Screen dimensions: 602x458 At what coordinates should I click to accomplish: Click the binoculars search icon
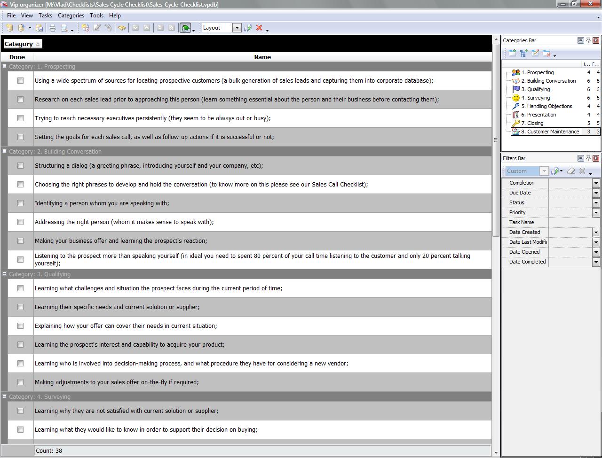pyautogui.click(x=121, y=28)
